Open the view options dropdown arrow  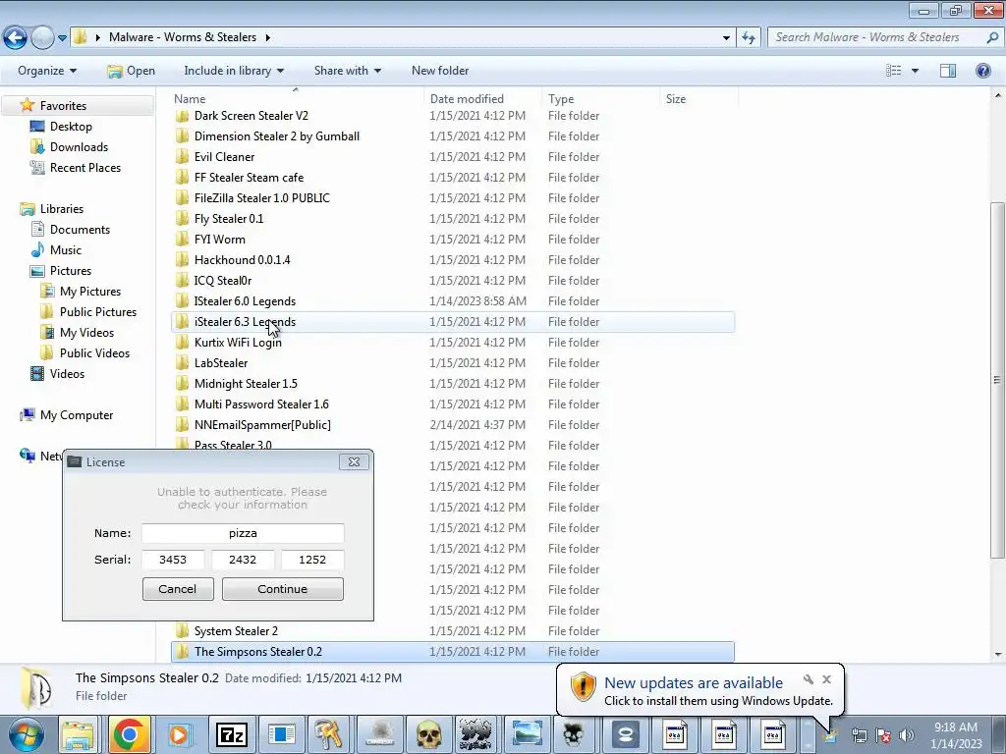[x=915, y=71]
